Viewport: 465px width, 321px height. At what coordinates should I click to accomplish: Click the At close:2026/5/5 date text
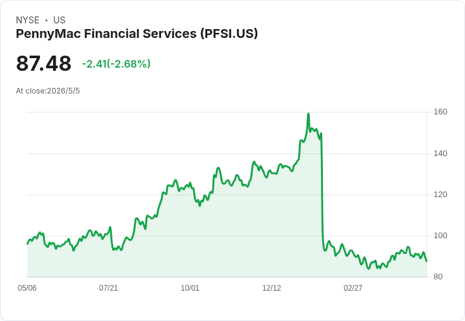click(48, 91)
